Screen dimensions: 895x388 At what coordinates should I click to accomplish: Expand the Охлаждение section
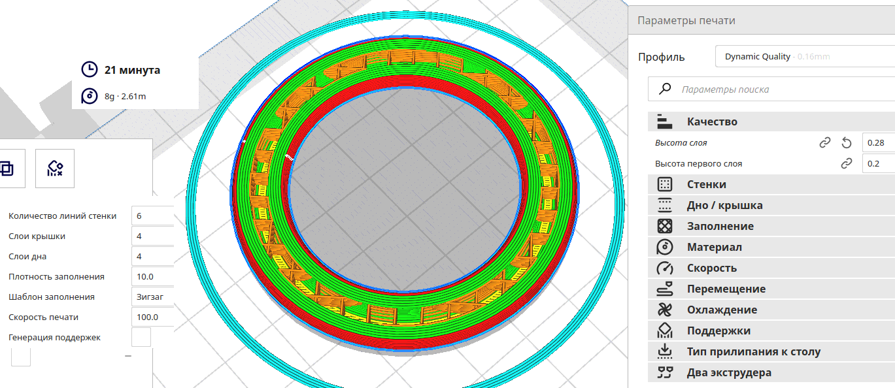(x=771, y=310)
